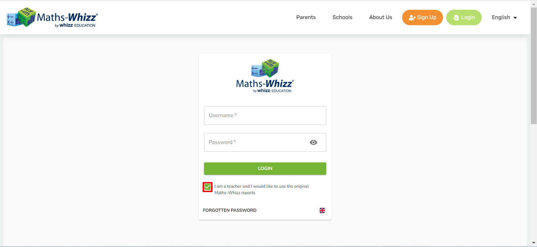537x247 pixels.
Task: Expand the English language dropdown arrow
Action: (515, 18)
